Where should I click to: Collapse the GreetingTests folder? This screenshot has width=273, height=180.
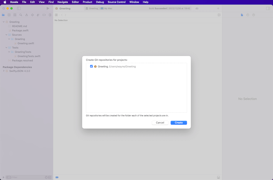tap(9, 52)
